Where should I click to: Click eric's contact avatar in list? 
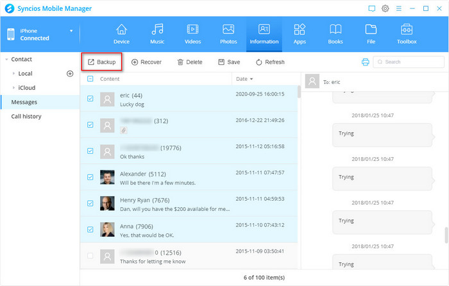pyautogui.click(x=107, y=99)
